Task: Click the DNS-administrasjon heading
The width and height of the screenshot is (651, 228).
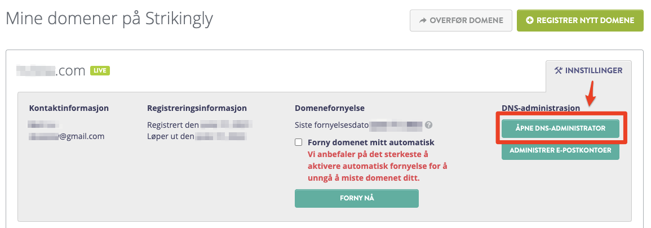Action: 541,108
